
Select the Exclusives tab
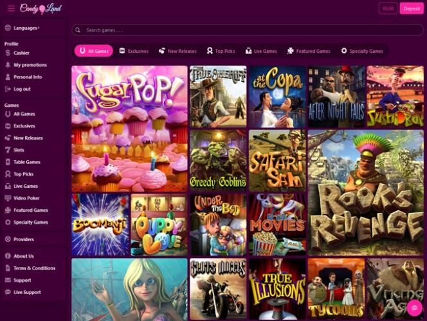tap(134, 51)
